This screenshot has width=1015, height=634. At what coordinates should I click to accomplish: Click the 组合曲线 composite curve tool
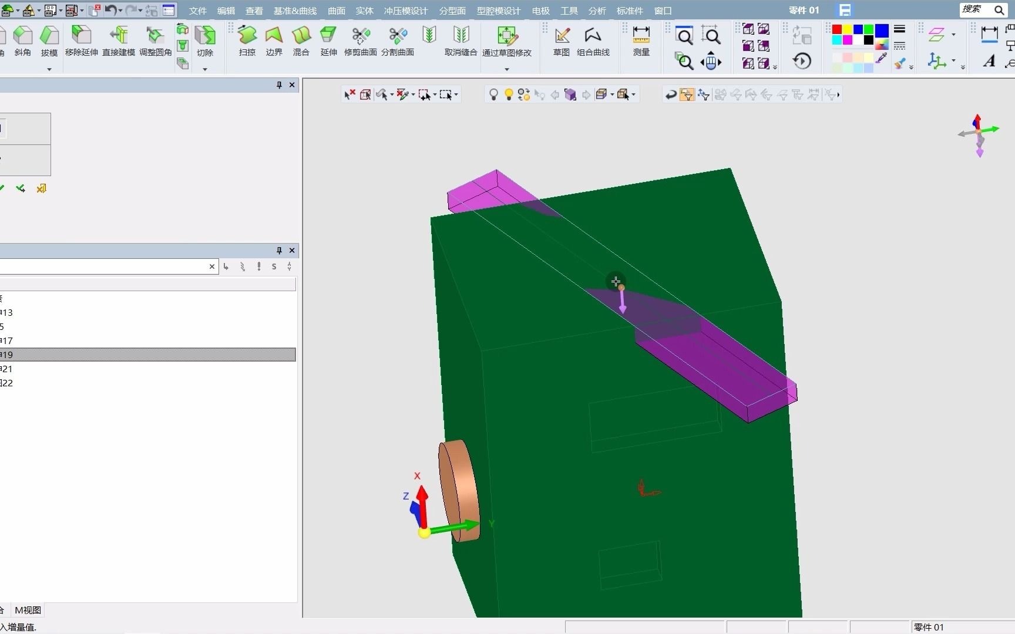pos(593,41)
